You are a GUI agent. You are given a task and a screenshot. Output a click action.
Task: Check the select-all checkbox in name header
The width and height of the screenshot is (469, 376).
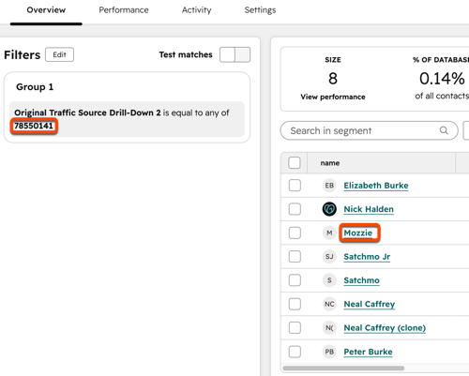tap(295, 163)
